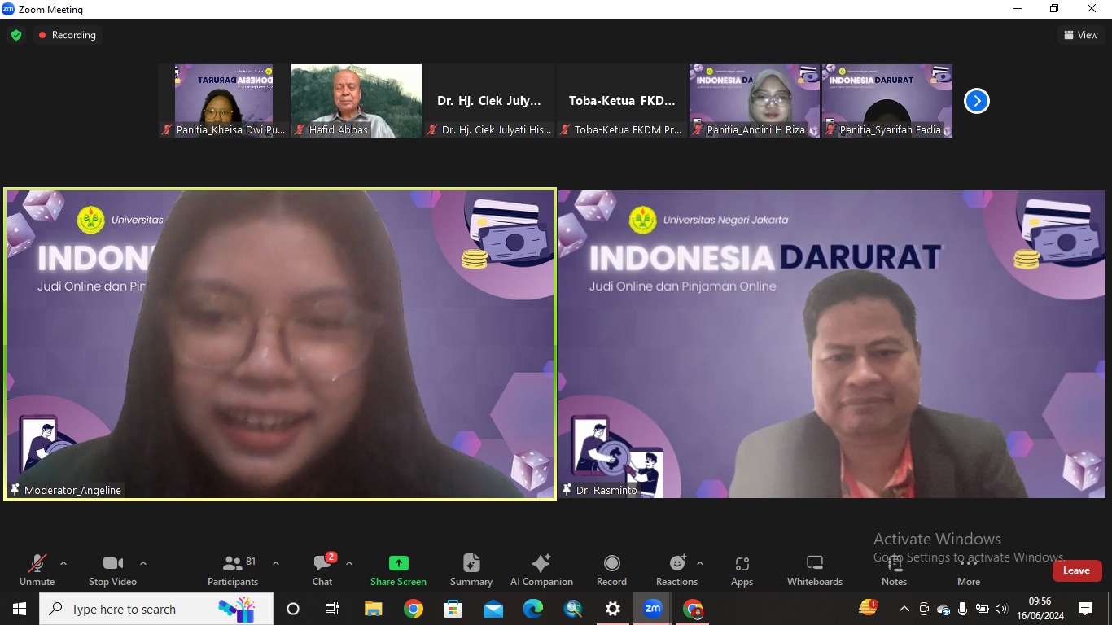Leave the meeting
The image size is (1112, 625).
1076,570
